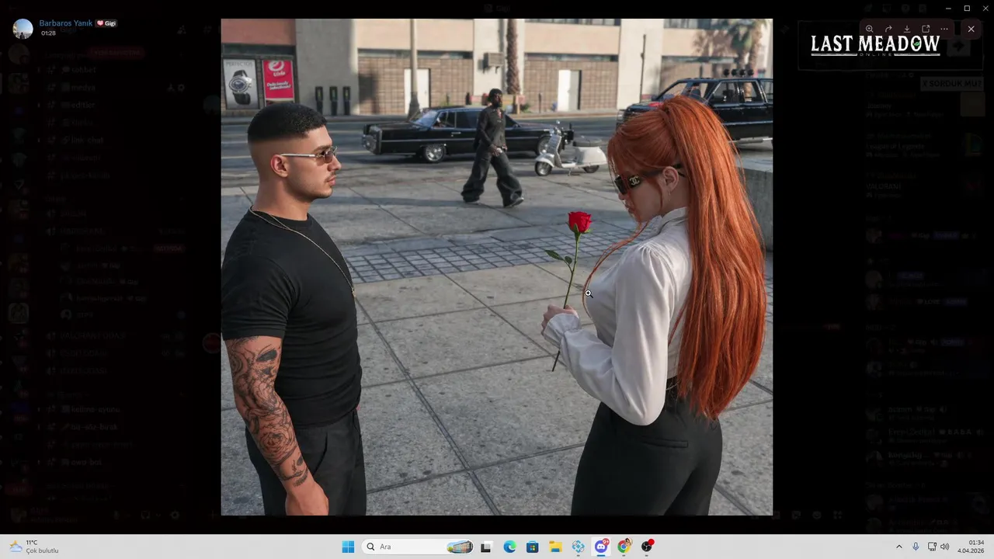This screenshot has width=994, height=559.
Task: Open the three-dots more options menu
Action: (944, 29)
